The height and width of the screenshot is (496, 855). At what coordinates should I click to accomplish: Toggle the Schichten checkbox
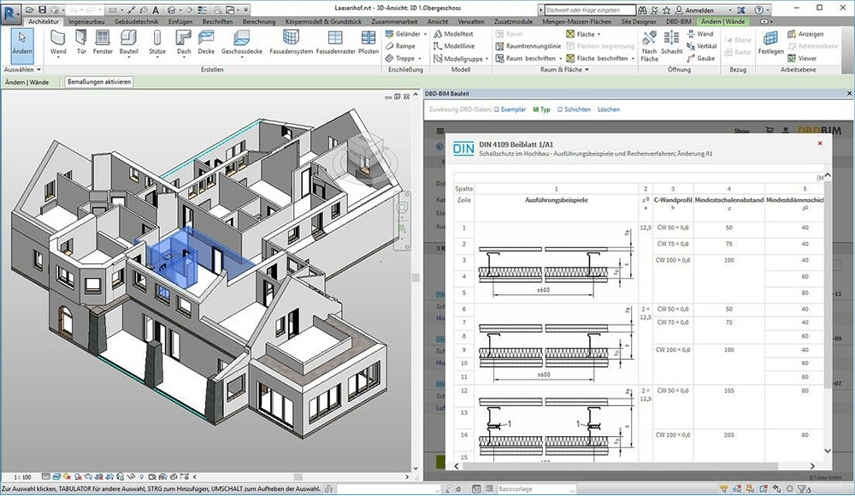[560, 109]
